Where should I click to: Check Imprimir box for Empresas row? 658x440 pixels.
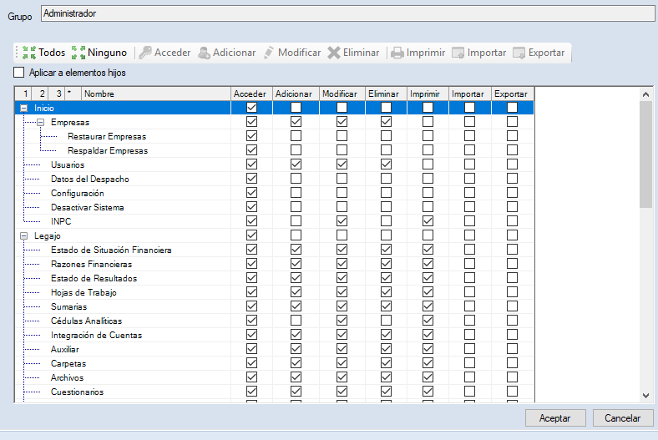pyautogui.click(x=428, y=122)
